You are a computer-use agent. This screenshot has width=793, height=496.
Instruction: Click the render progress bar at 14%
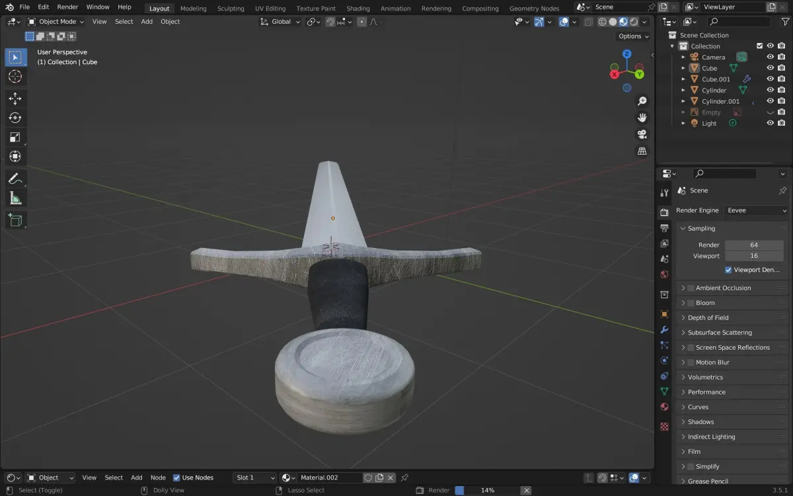pos(487,491)
